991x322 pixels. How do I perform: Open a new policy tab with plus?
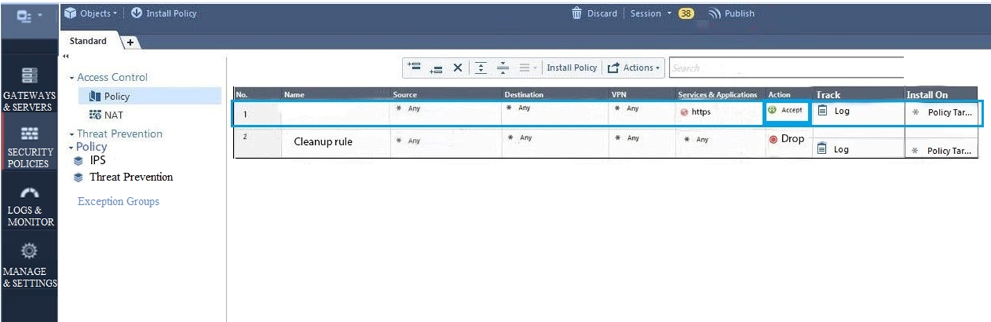click(x=130, y=42)
